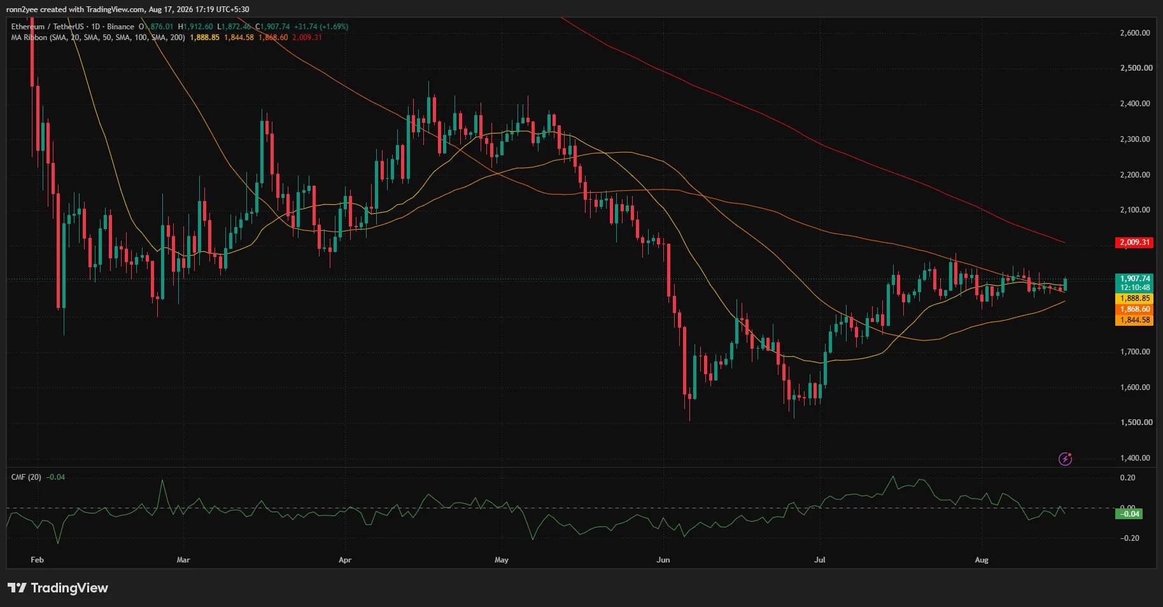1163x607 pixels.
Task: Click the 1,868.60 price axis tag
Action: 1134,309
